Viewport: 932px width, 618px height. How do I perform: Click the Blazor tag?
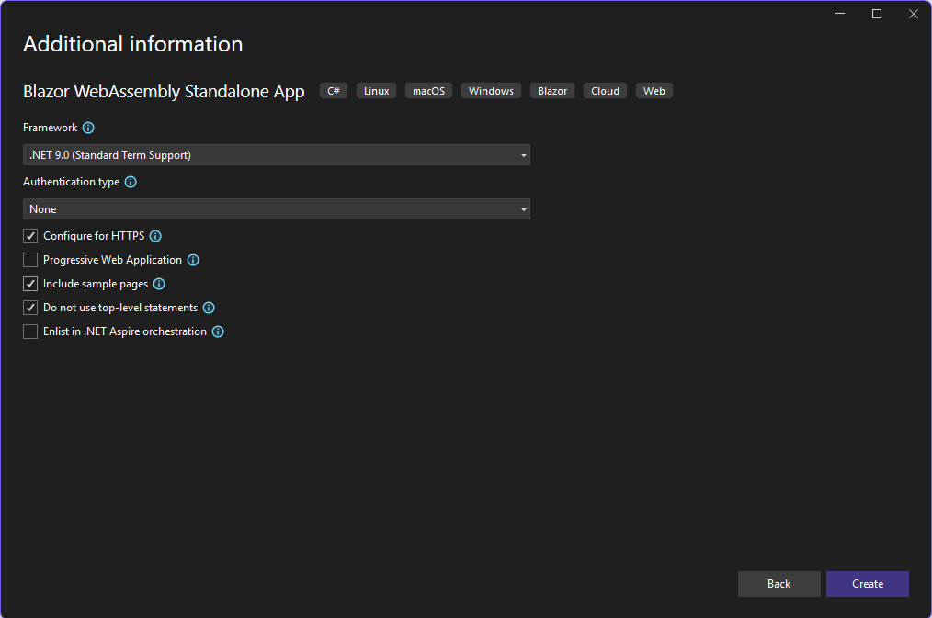coord(552,91)
